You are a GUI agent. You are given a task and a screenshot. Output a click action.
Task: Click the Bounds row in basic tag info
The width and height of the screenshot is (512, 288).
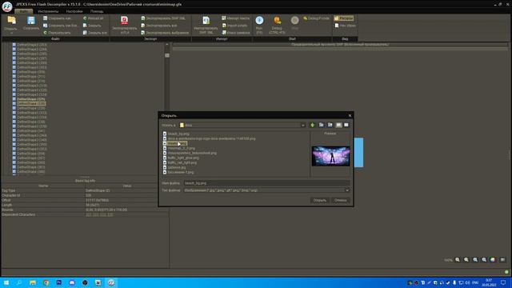pos(85,210)
